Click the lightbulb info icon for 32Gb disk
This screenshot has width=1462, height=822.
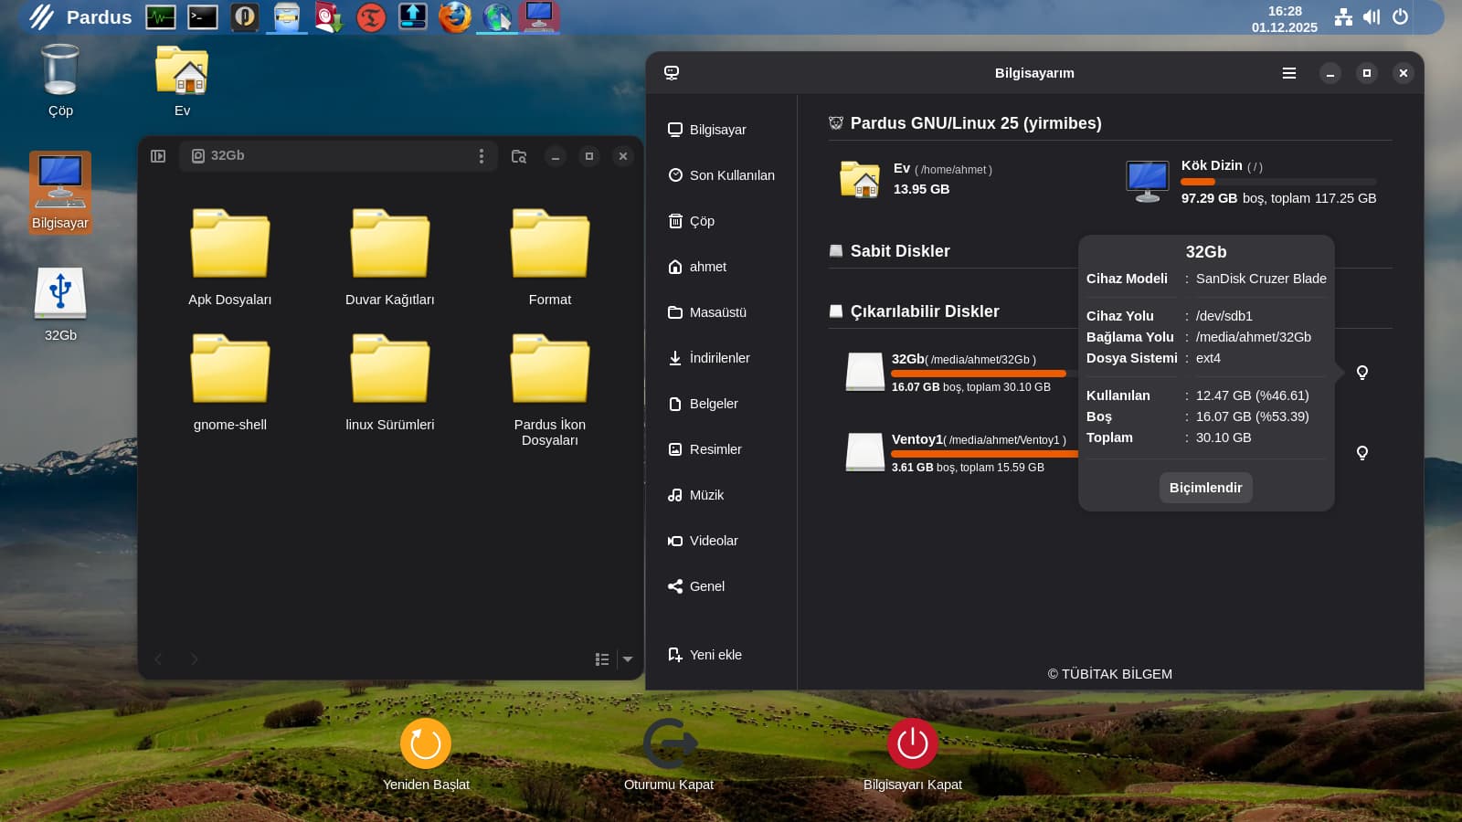point(1361,373)
